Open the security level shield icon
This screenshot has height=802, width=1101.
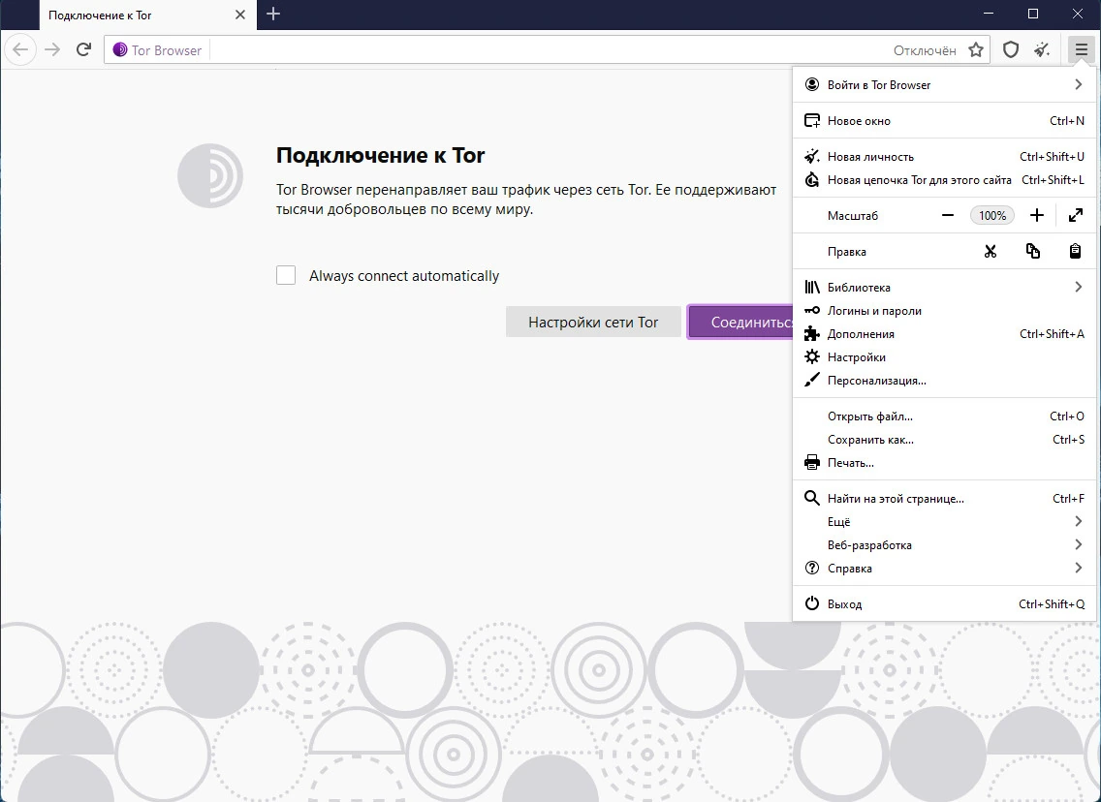(1011, 49)
